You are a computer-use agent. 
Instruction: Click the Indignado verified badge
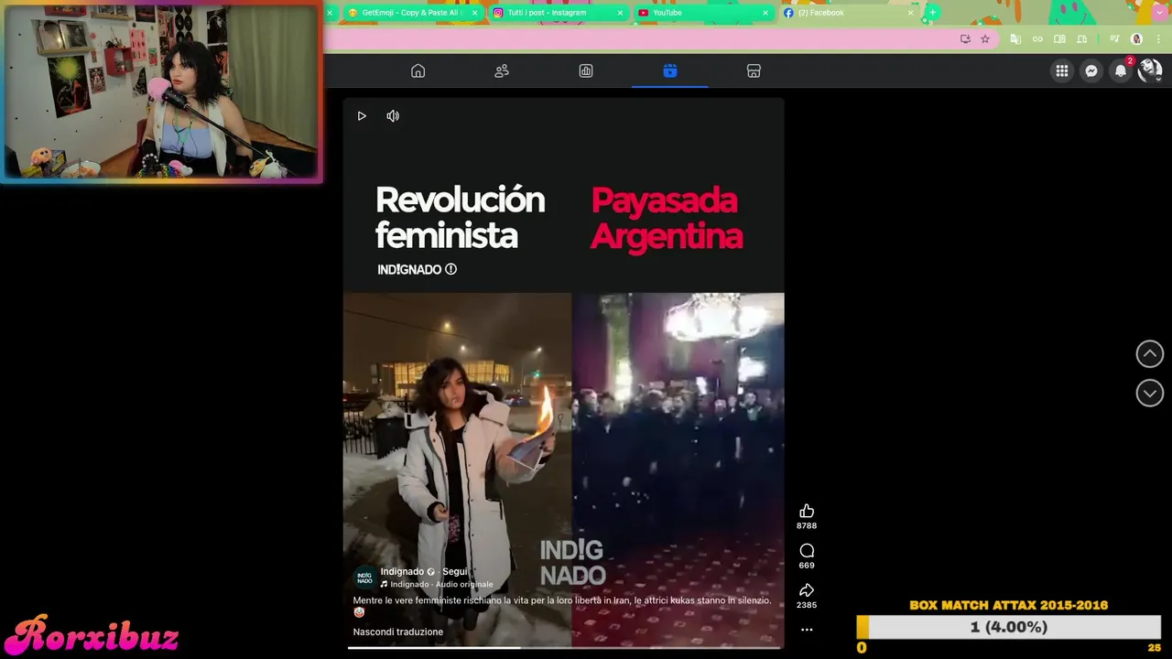431,572
